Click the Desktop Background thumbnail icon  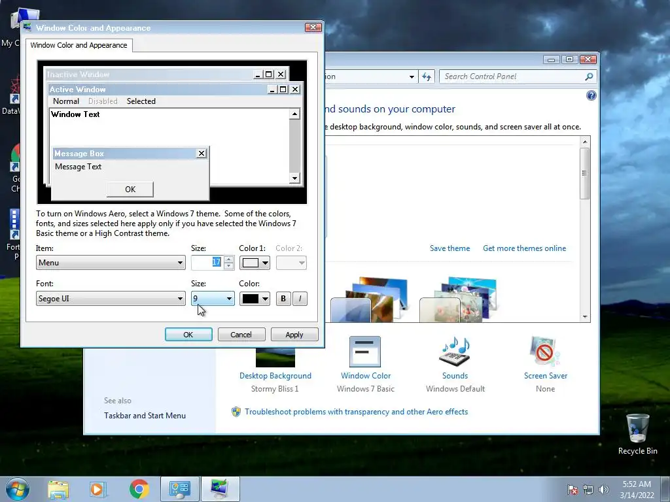pos(275,358)
